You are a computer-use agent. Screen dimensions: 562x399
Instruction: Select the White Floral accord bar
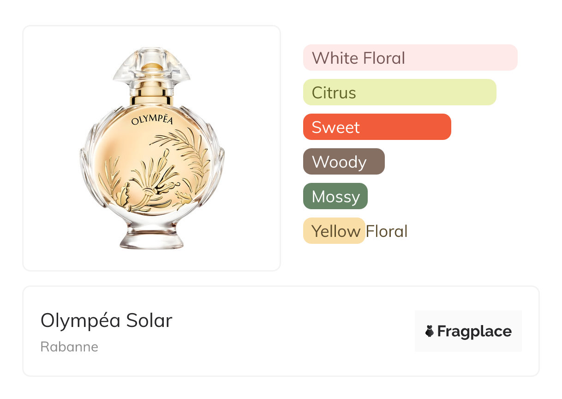(410, 58)
